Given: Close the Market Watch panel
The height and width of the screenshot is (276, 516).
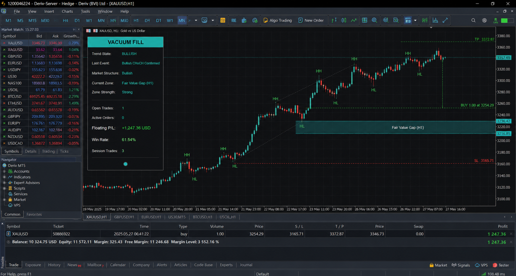Looking at the screenshot, I should pyautogui.click(x=79, y=29).
